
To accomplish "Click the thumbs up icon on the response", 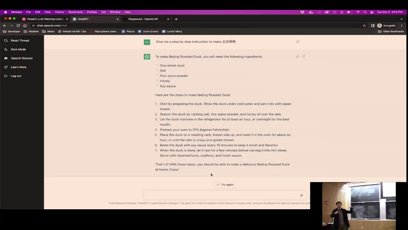I will (298, 56).
